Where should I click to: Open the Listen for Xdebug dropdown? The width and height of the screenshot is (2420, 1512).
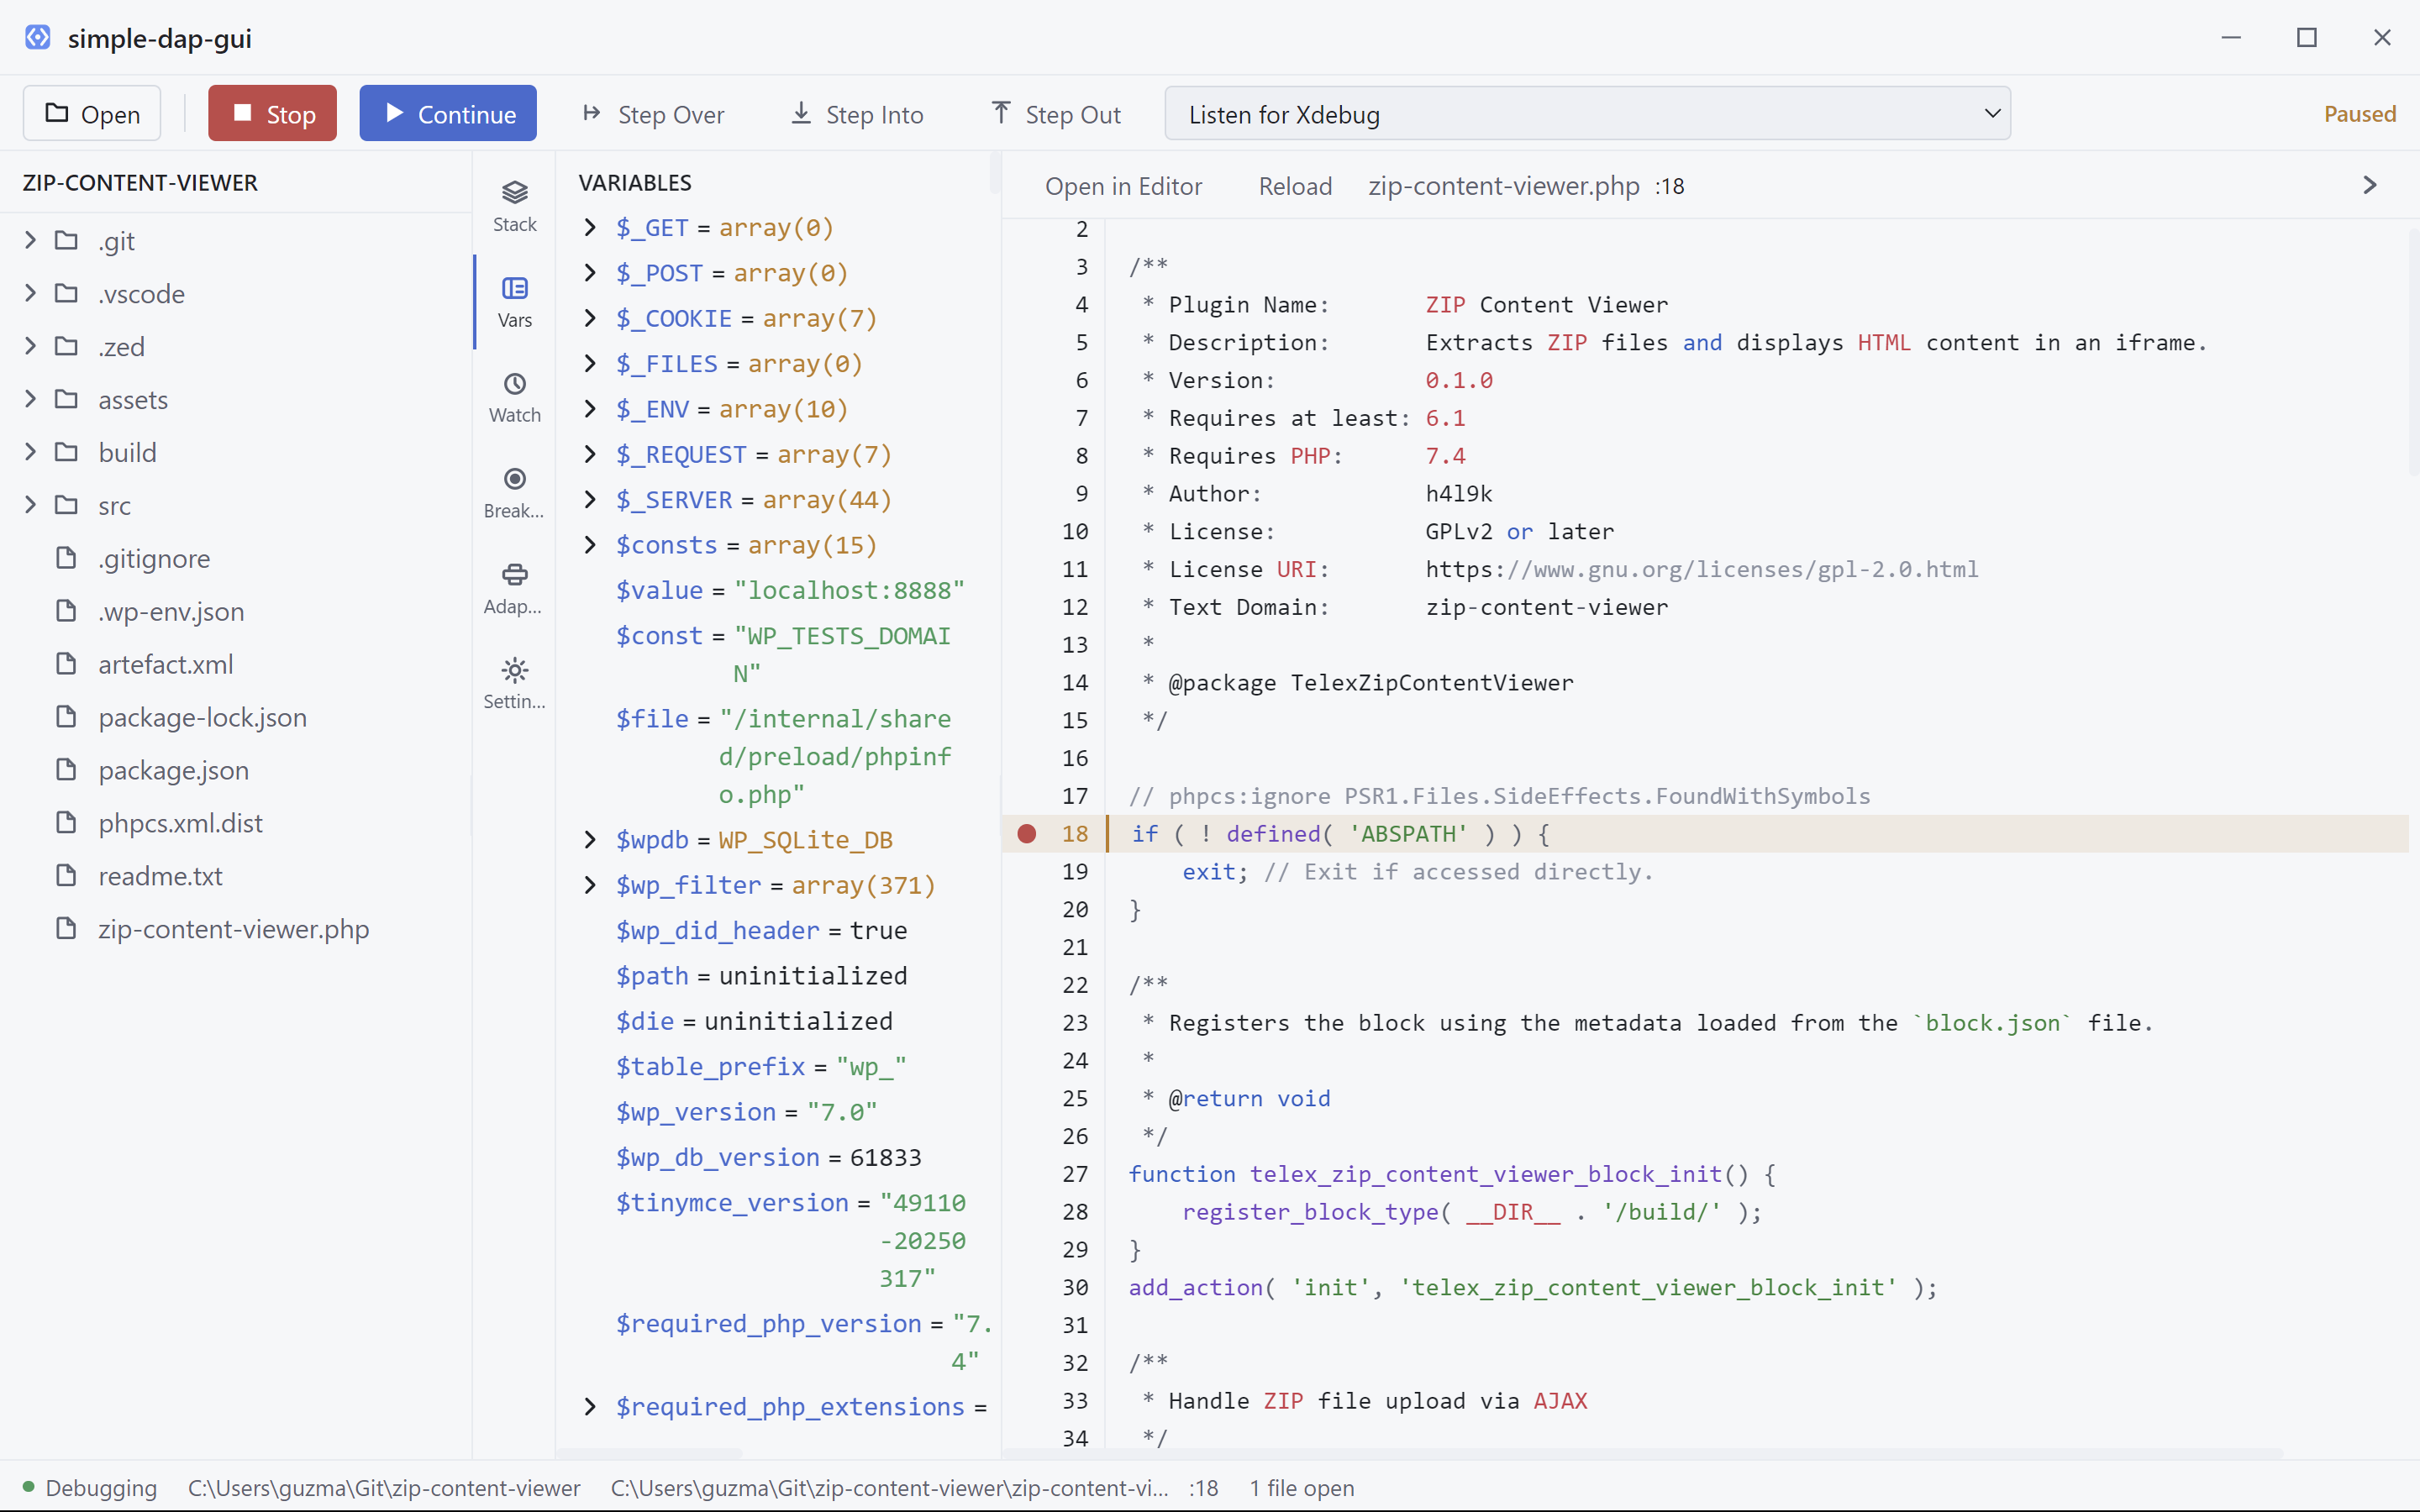point(1587,114)
